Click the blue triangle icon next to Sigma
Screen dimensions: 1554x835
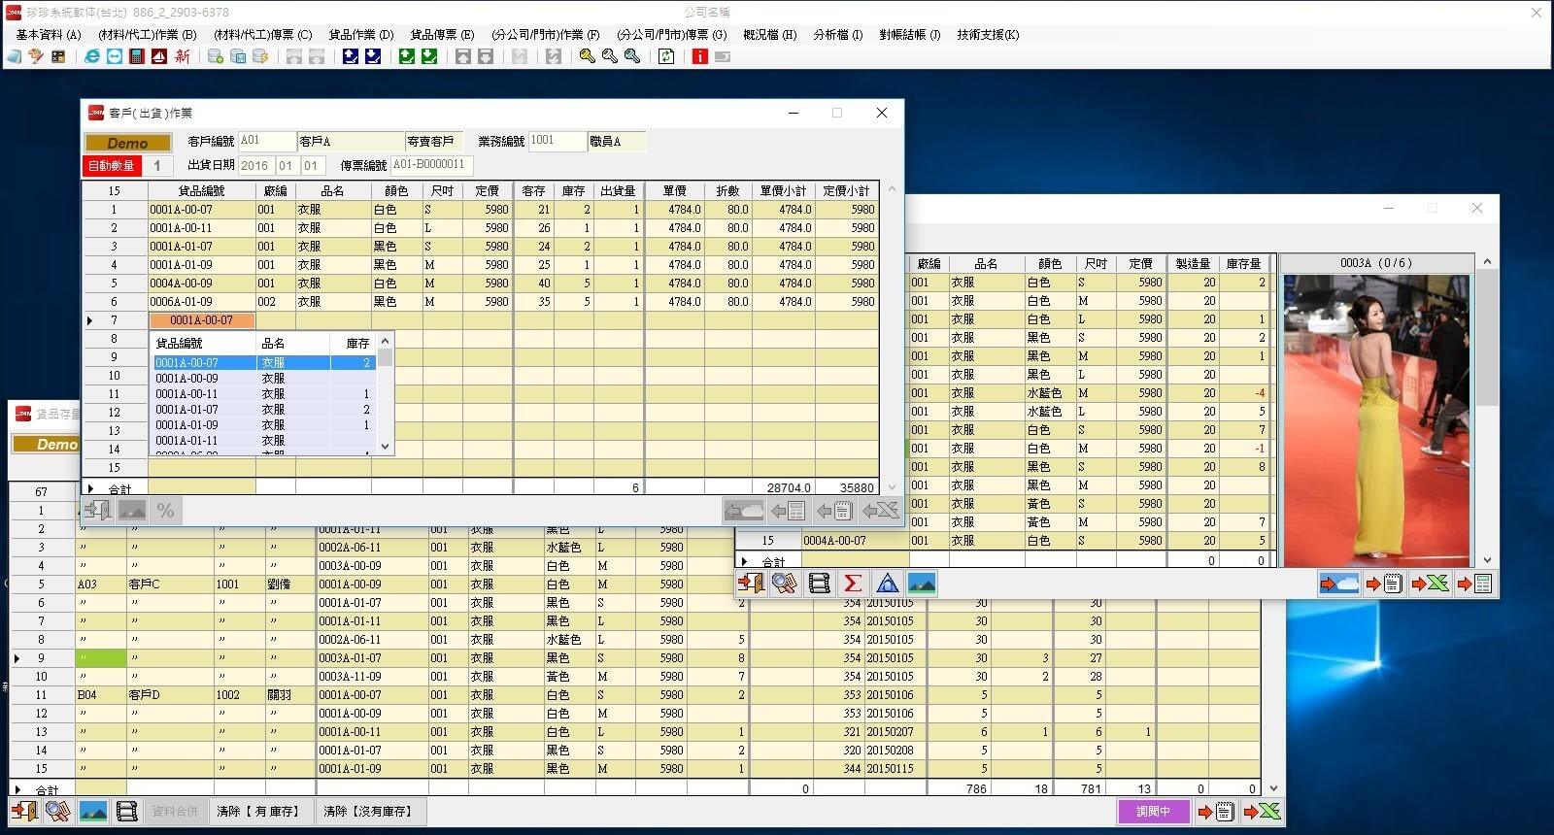[x=887, y=584]
